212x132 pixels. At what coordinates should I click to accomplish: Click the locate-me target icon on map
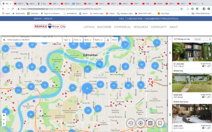click(x=140, y=123)
